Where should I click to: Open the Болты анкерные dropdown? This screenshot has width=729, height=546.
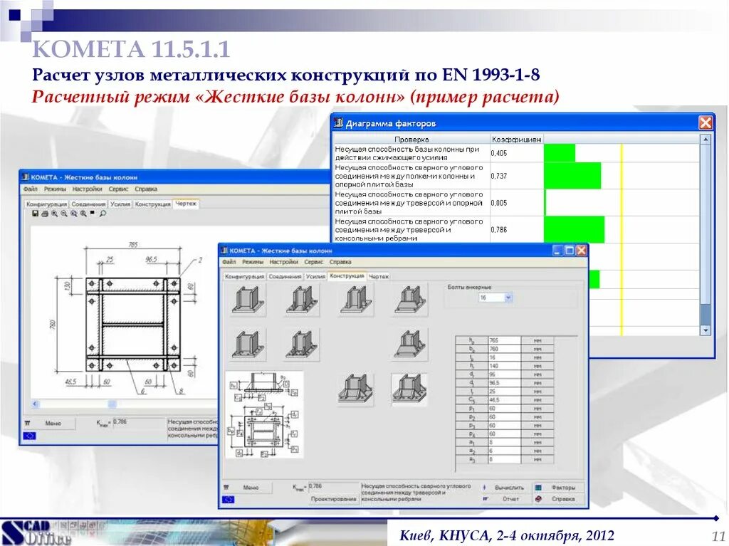(x=510, y=296)
